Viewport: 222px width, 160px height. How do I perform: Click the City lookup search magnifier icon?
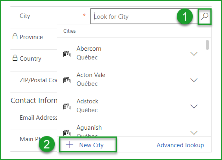point(204,16)
